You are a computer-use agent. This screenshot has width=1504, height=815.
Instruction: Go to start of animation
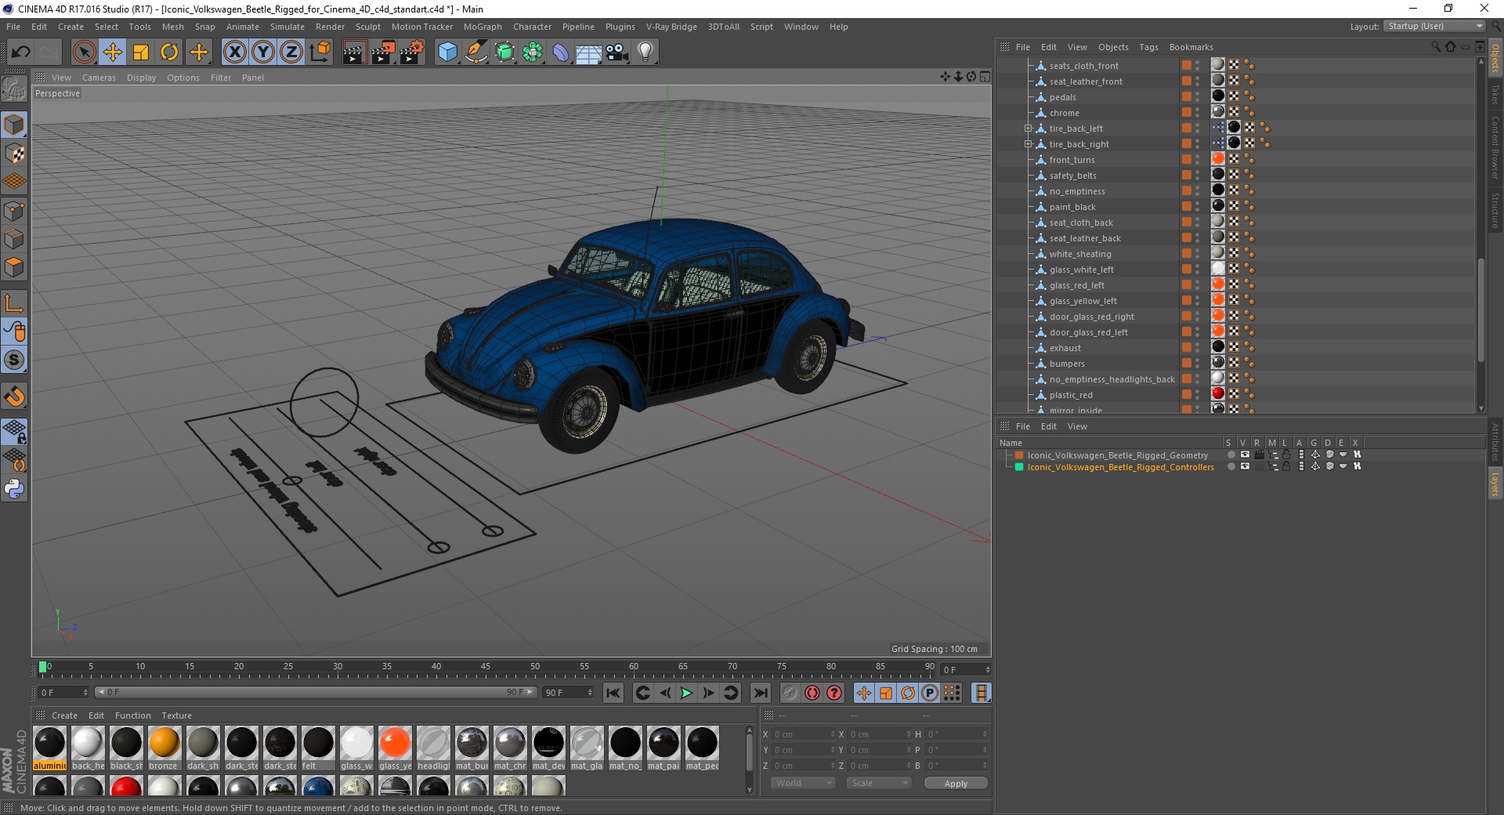pos(613,693)
